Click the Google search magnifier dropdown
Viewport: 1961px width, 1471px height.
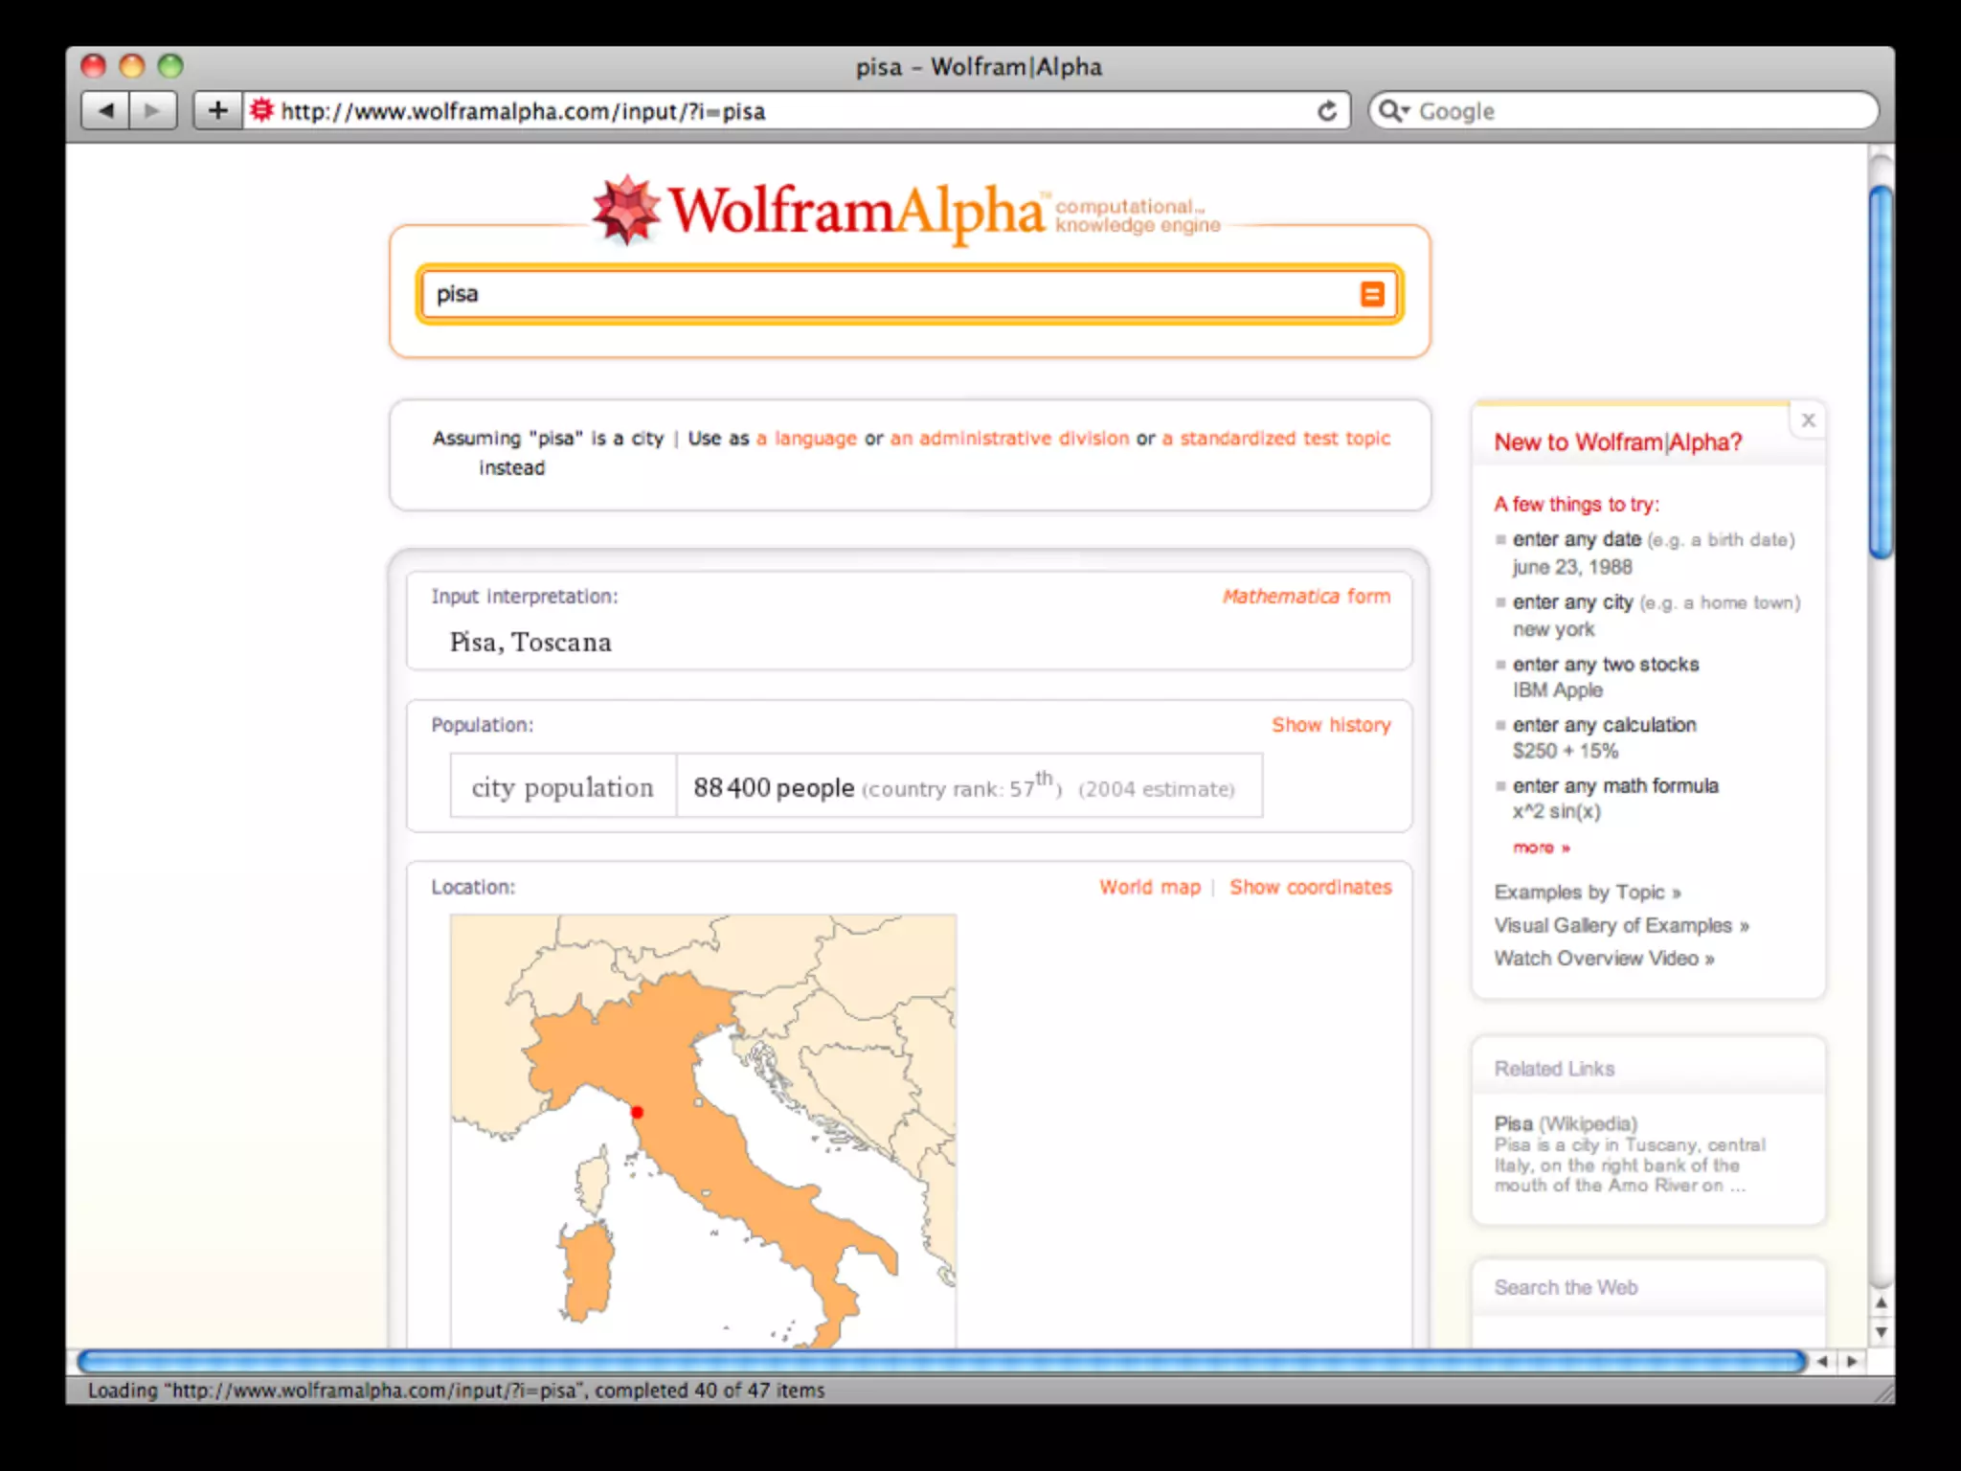coord(1393,111)
